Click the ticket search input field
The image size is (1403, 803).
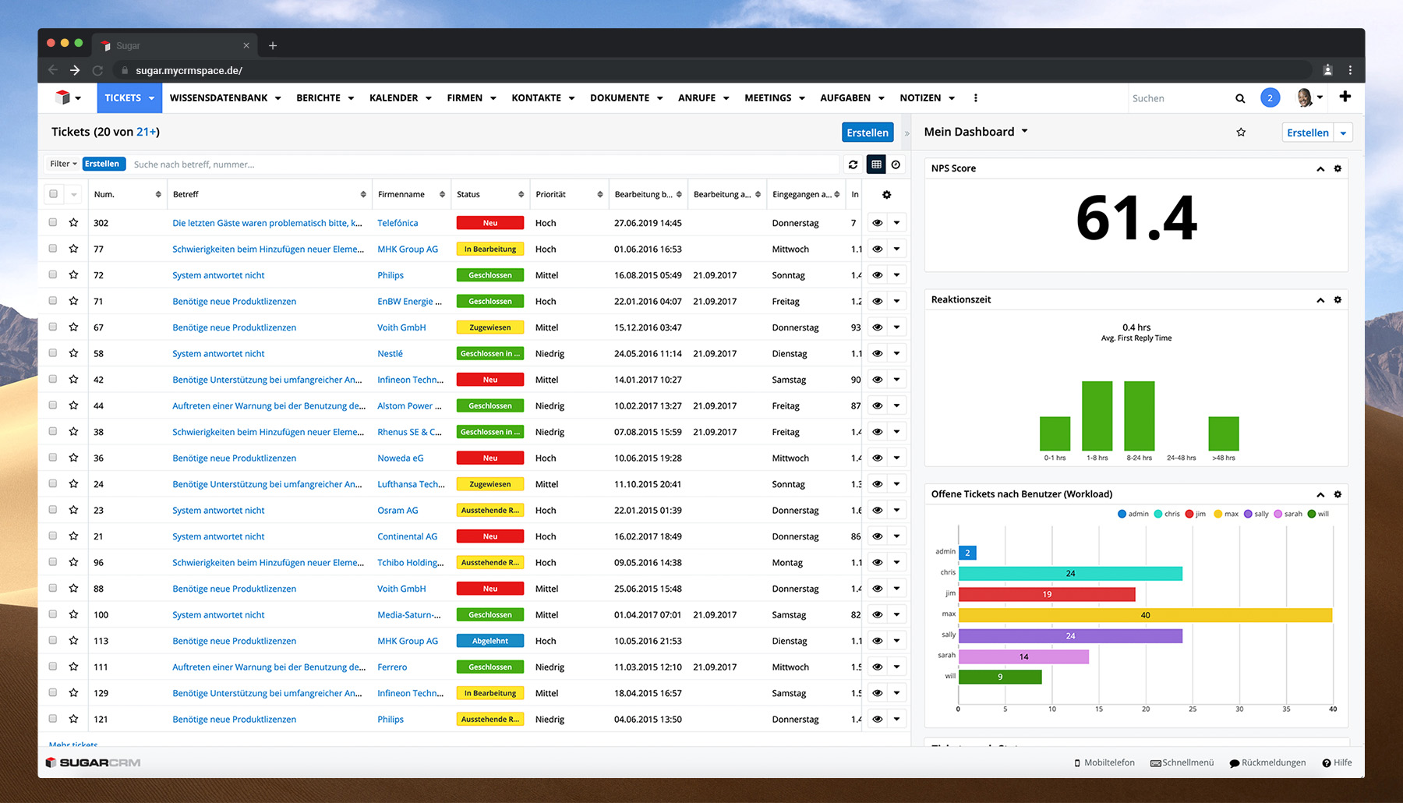(x=483, y=164)
